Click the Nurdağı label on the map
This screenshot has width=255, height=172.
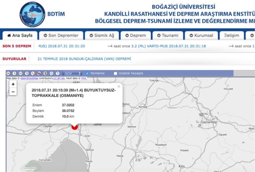[143, 107]
